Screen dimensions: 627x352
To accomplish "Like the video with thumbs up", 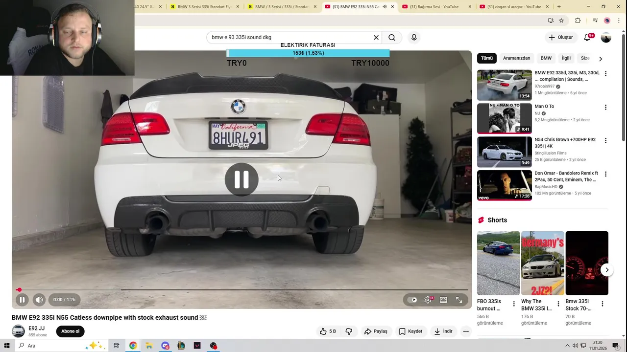I will click(x=328, y=331).
